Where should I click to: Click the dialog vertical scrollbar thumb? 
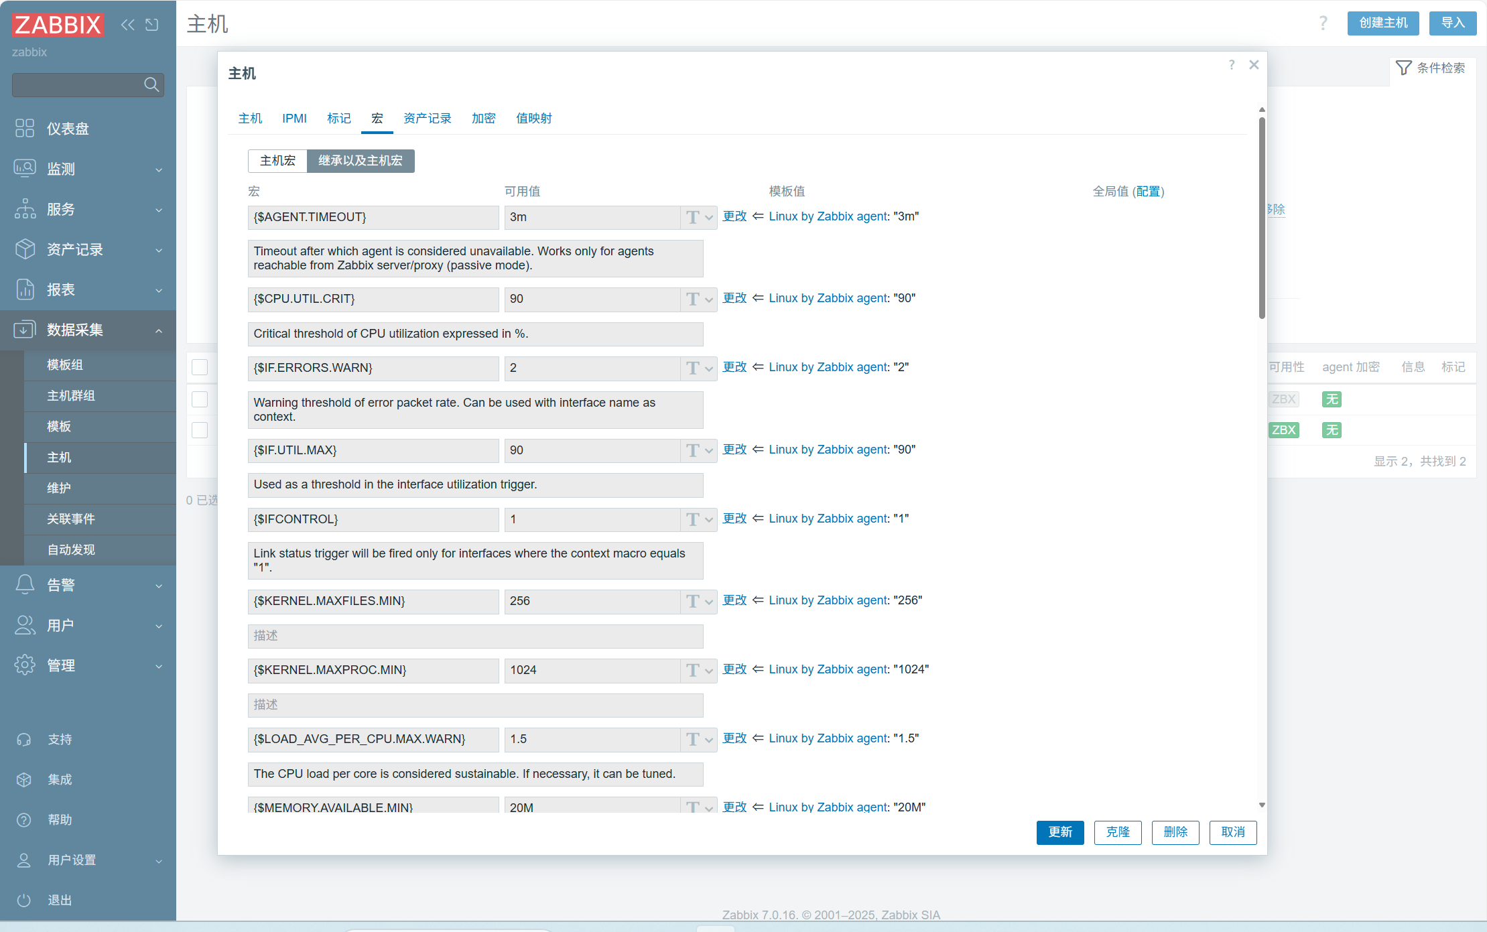tap(1262, 218)
